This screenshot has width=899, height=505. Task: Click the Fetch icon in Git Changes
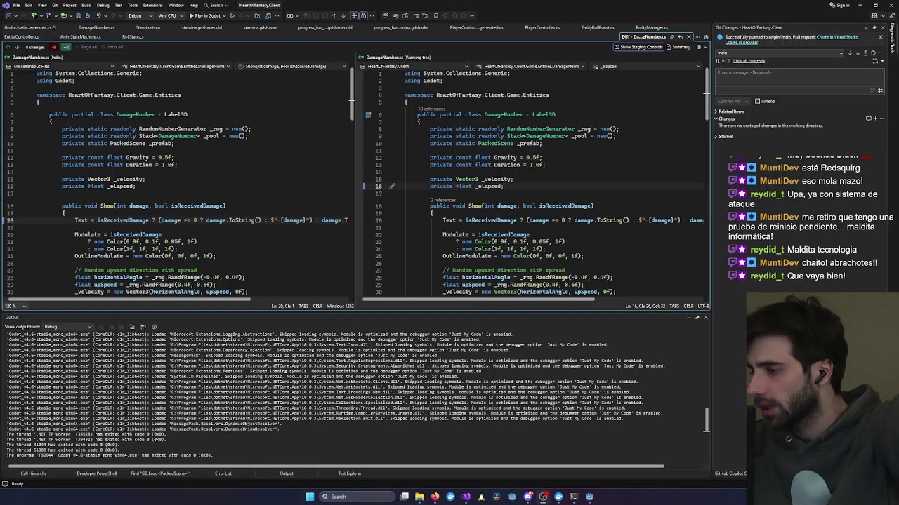pyautogui.click(x=850, y=53)
